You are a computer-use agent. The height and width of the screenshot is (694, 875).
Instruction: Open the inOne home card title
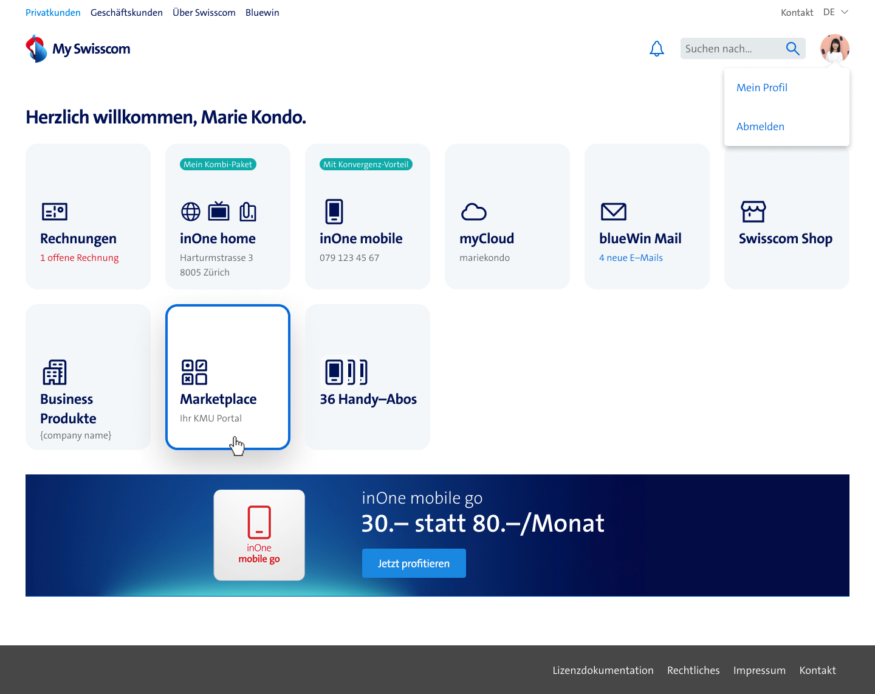tap(218, 238)
